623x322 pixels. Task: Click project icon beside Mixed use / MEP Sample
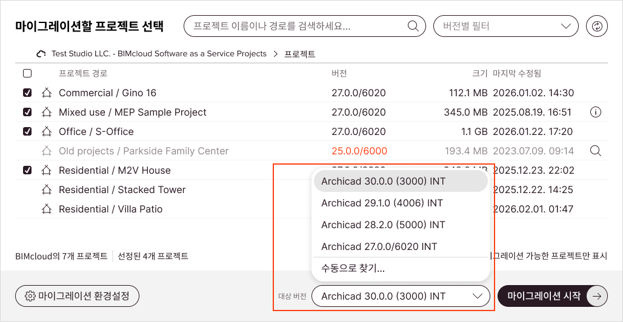[47, 113]
